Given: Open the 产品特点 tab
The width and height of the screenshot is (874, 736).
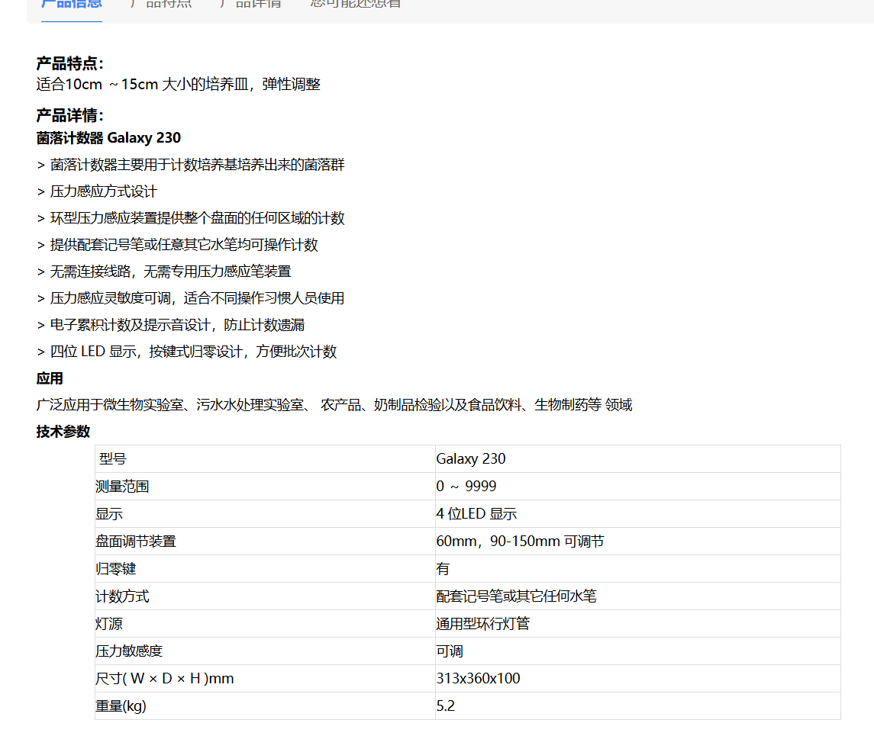Looking at the screenshot, I should click(160, 4).
